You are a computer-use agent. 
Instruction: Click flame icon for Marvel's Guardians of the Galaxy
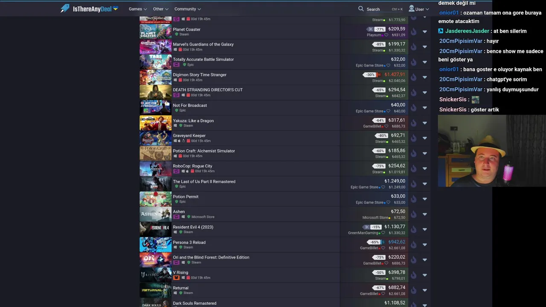tap(413, 47)
